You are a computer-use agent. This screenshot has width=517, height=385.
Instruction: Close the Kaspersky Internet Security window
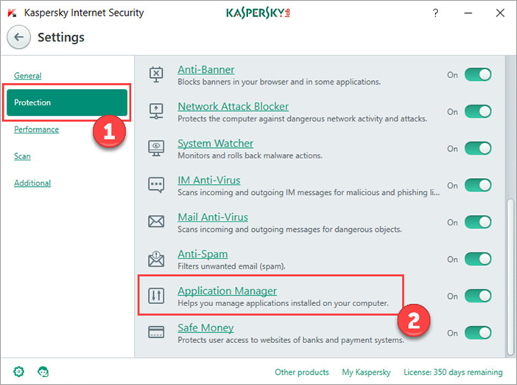(x=500, y=13)
